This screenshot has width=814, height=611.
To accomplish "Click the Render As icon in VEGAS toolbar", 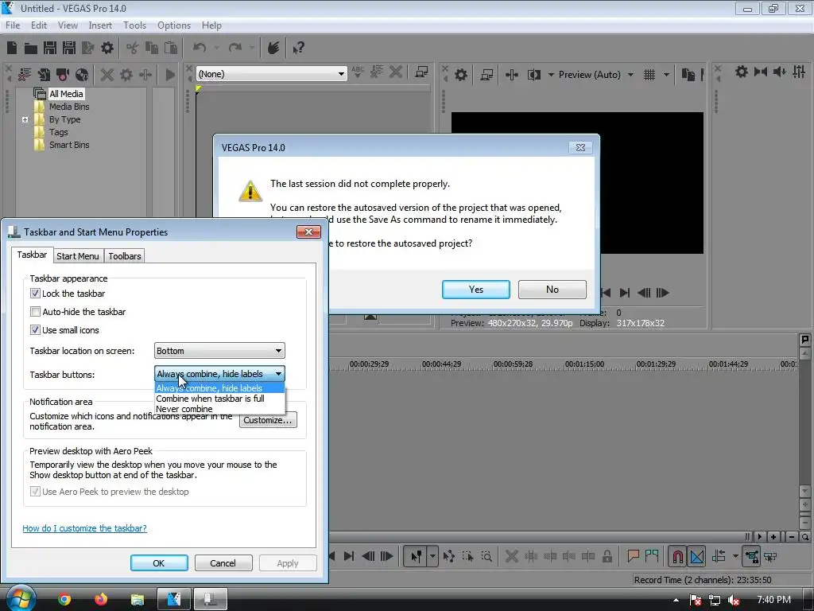I will pyautogui.click(x=87, y=49).
